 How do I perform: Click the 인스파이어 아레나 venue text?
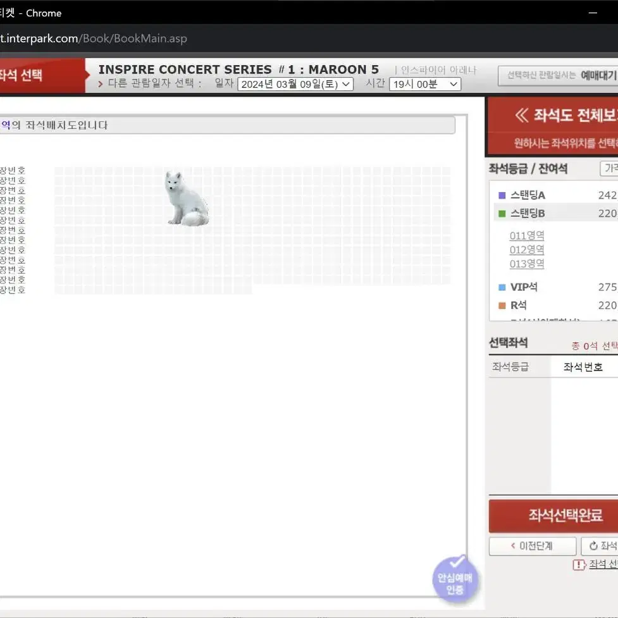click(x=438, y=70)
